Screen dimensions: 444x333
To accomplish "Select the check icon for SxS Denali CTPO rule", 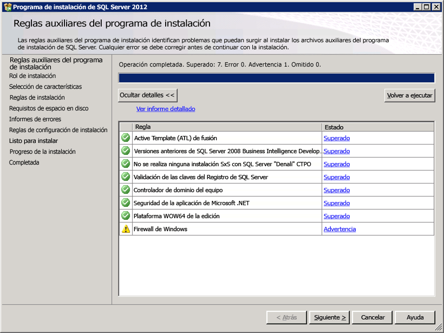I will pos(125,164).
